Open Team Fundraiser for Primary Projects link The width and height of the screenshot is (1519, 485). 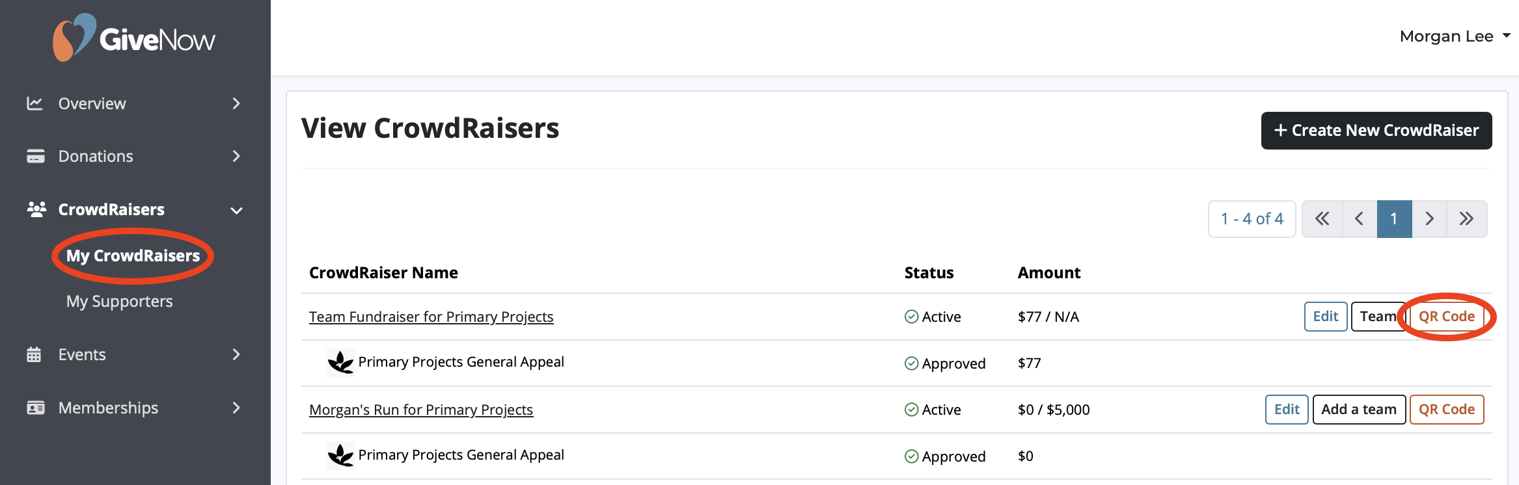[x=431, y=317]
